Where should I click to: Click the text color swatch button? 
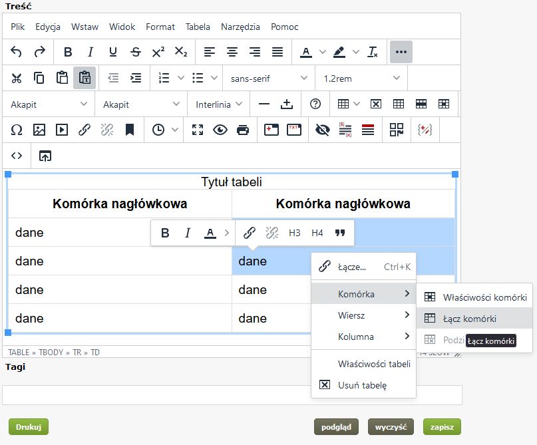click(305, 52)
